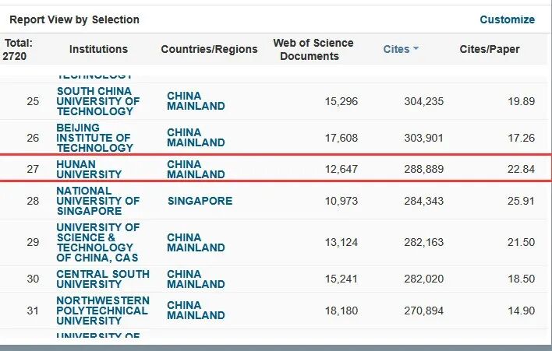This screenshot has width=552, height=351.
Task: Click China Mainland beside Hunan University
Action: [x=196, y=169]
